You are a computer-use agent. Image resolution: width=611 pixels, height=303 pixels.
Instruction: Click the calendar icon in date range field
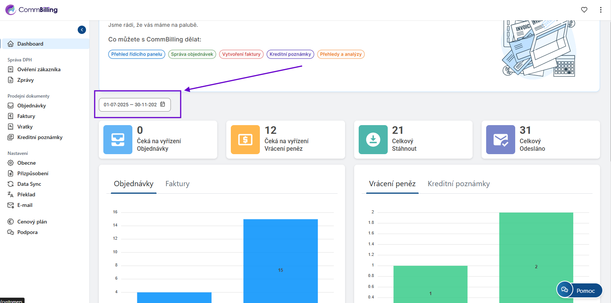click(x=163, y=104)
